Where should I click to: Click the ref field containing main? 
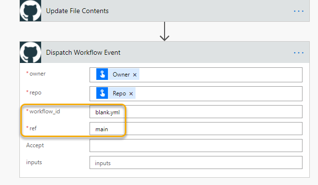[x=196, y=129]
